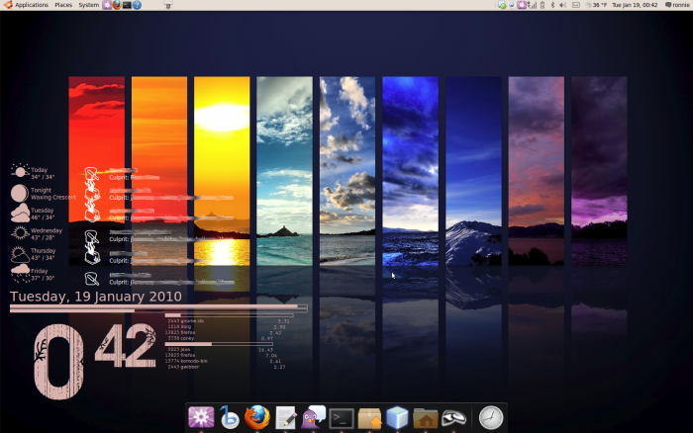This screenshot has height=433, width=693.
Task: Click the analog clock in the dock
Action: (x=491, y=417)
